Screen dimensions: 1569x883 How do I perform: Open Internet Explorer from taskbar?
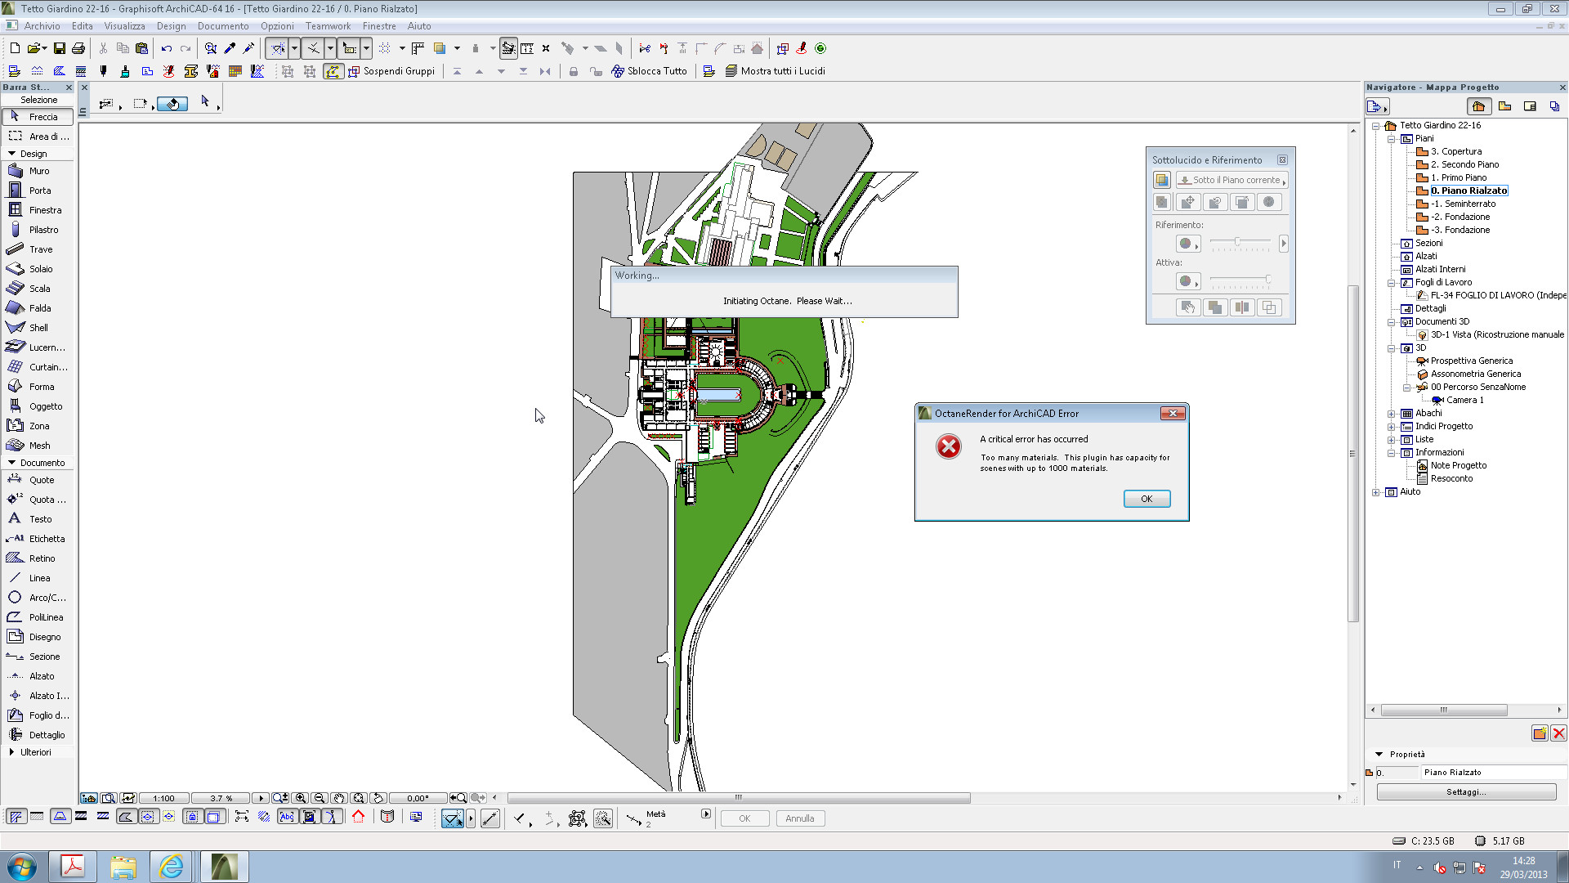pos(172,866)
